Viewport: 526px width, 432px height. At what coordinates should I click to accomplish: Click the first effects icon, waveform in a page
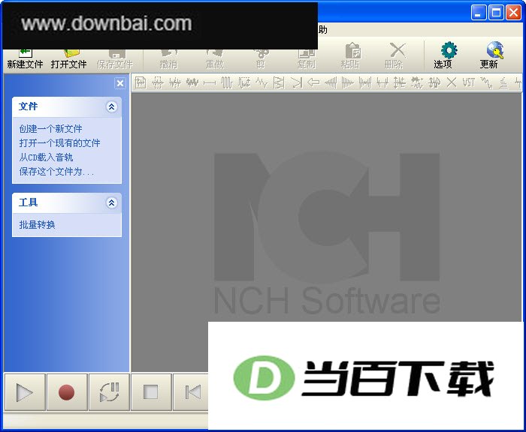pos(141,82)
